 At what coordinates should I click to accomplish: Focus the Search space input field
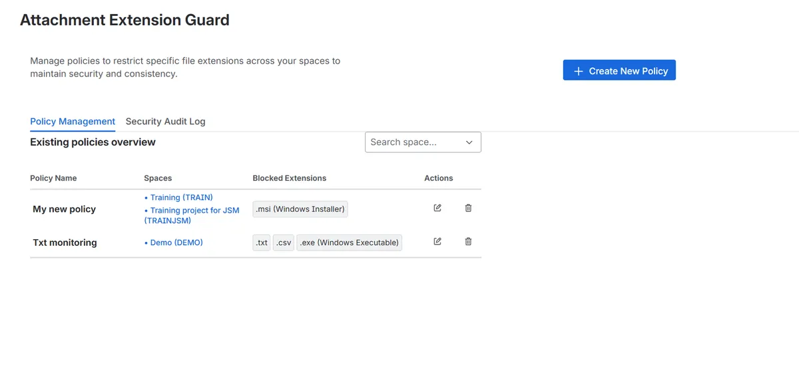(x=423, y=142)
